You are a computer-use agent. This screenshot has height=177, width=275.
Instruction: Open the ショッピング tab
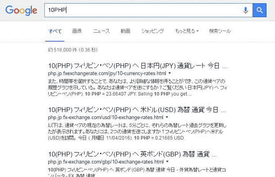153,31
